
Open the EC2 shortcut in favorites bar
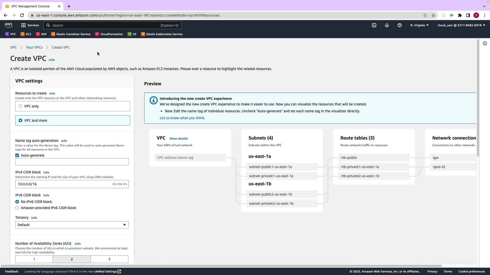[x=26, y=34]
